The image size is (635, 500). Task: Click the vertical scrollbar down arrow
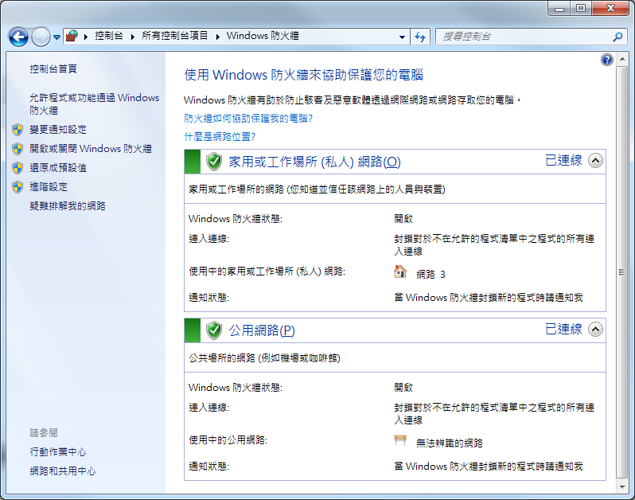pos(621,484)
